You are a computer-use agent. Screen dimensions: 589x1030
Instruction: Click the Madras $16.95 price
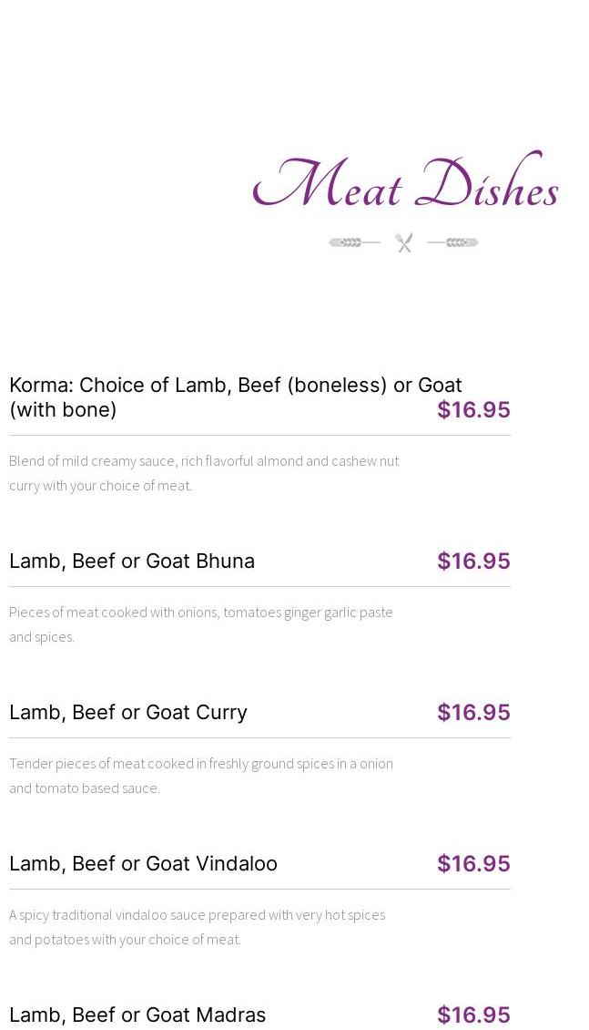click(x=473, y=1015)
